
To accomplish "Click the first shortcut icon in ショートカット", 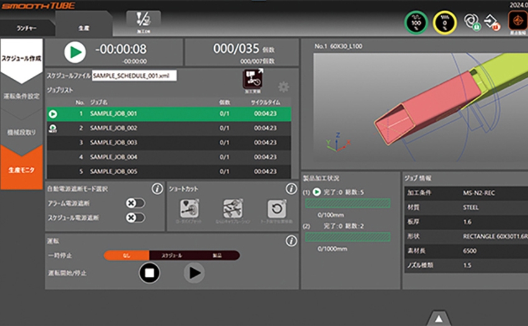I will click(x=189, y=208).
